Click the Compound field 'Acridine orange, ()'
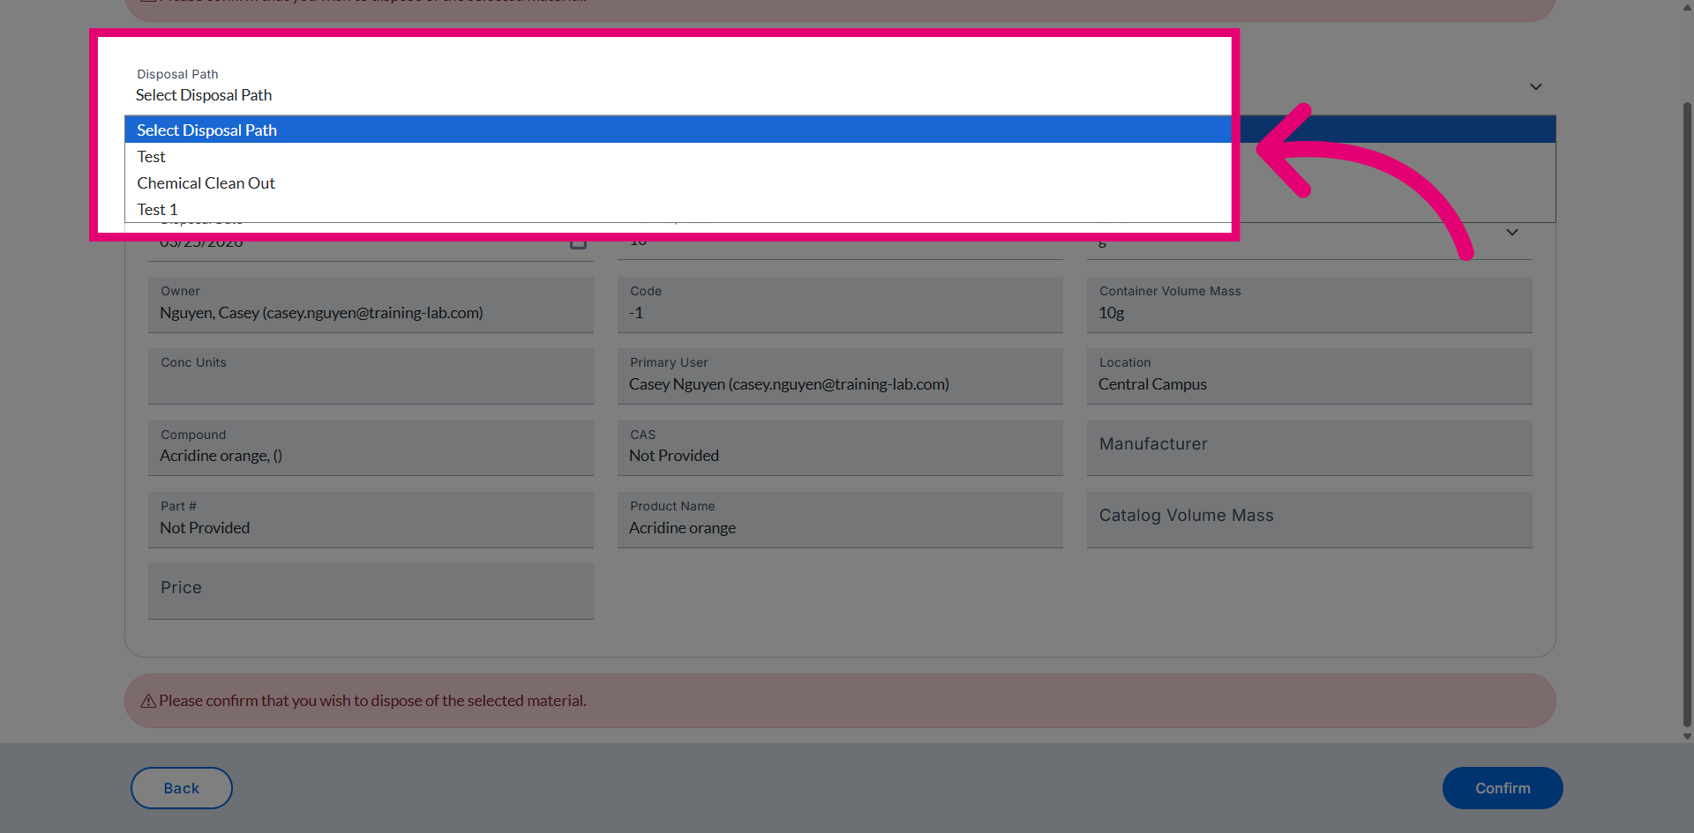 371,448
